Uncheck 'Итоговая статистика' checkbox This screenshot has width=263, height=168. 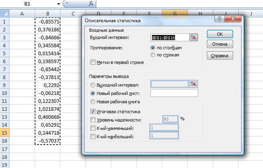[93, 112]
